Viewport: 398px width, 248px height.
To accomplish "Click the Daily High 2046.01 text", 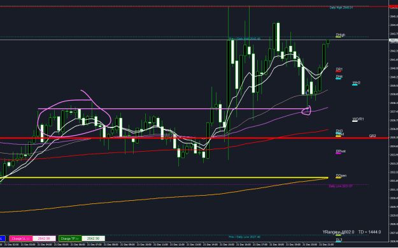I will click(341, 8).
